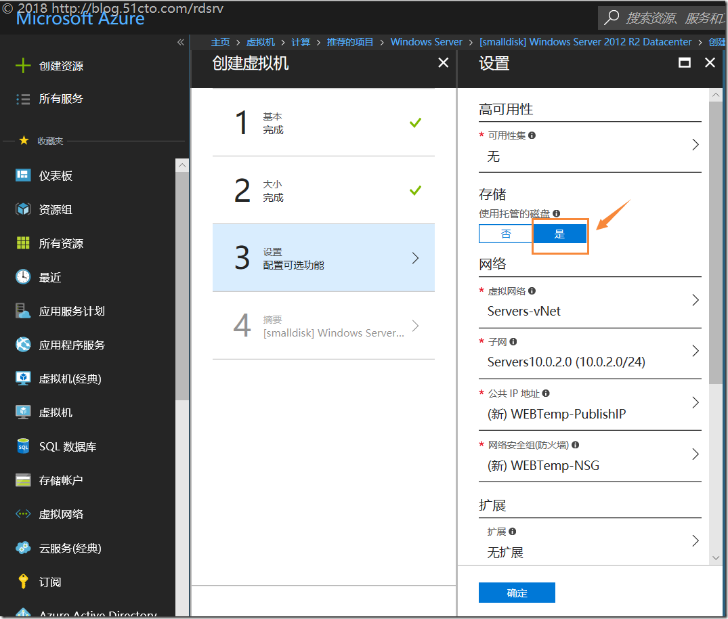This screenshot has width=728, height=619.
Task: Click the 设置 panel scrollbar up arrow
Action: [x=715, y=95]
